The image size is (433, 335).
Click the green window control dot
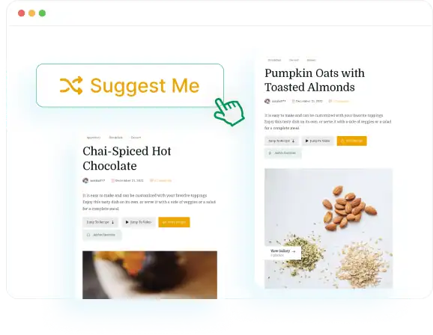coord(42,13)
